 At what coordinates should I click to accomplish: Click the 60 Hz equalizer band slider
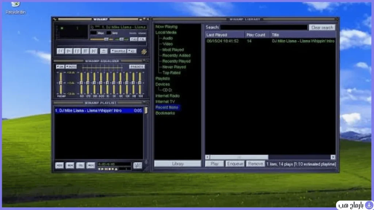click(x=81, y=83)
